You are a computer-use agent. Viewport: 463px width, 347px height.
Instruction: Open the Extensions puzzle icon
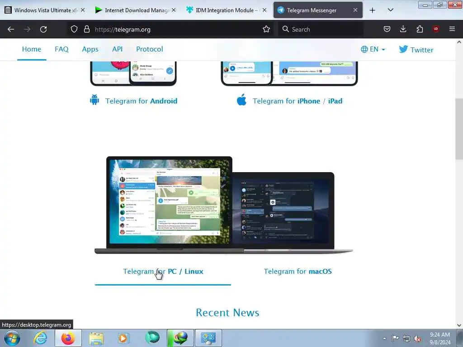(420, 29)
